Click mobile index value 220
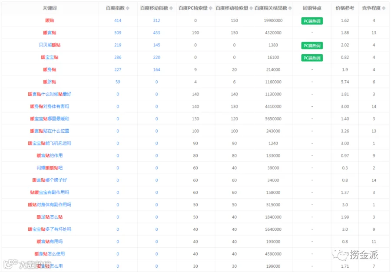 click(x=156, y=57)
